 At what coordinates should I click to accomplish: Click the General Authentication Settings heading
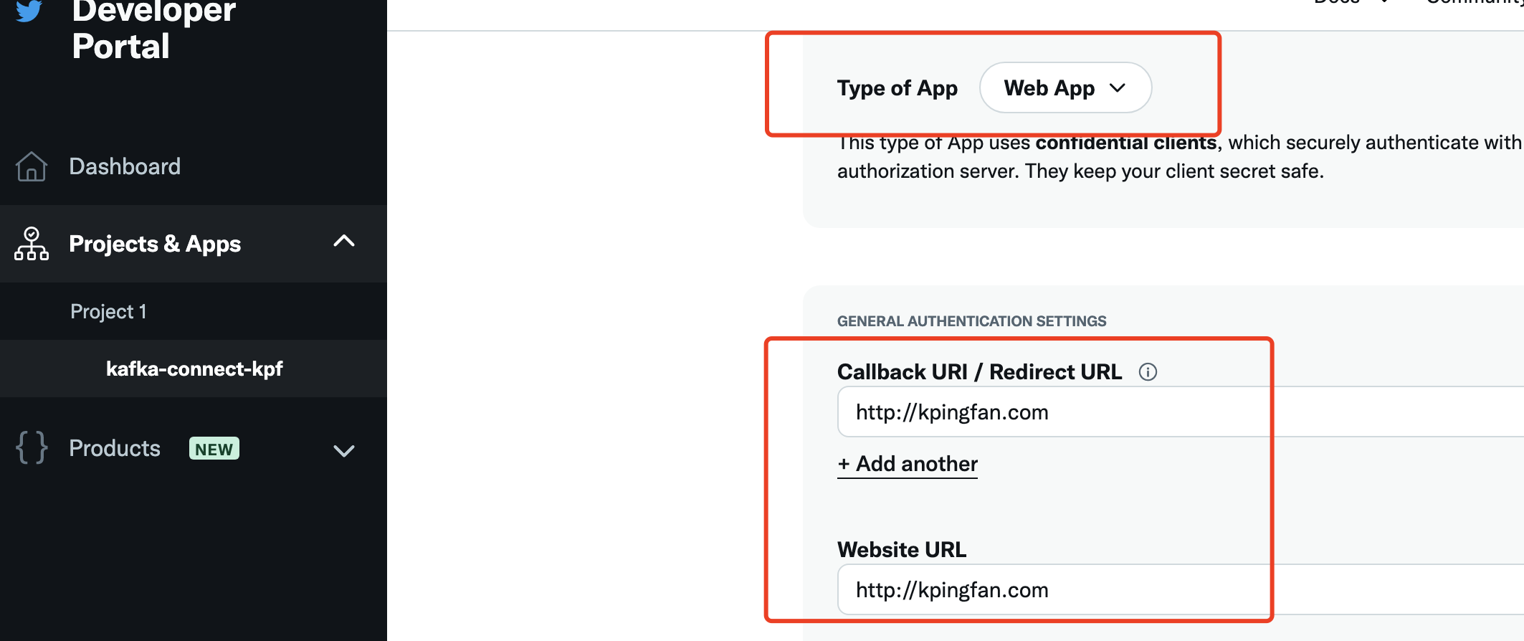[972, 321]
